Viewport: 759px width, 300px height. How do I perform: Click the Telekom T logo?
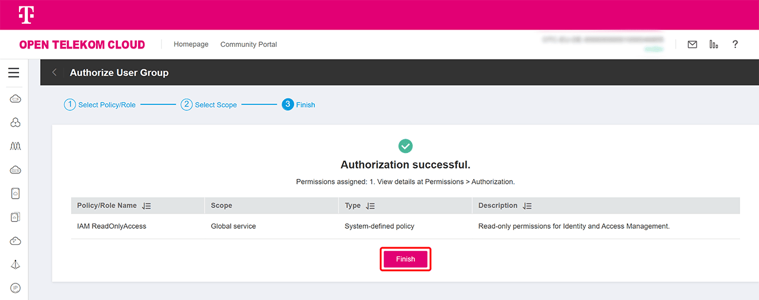(x=26, y=15)
